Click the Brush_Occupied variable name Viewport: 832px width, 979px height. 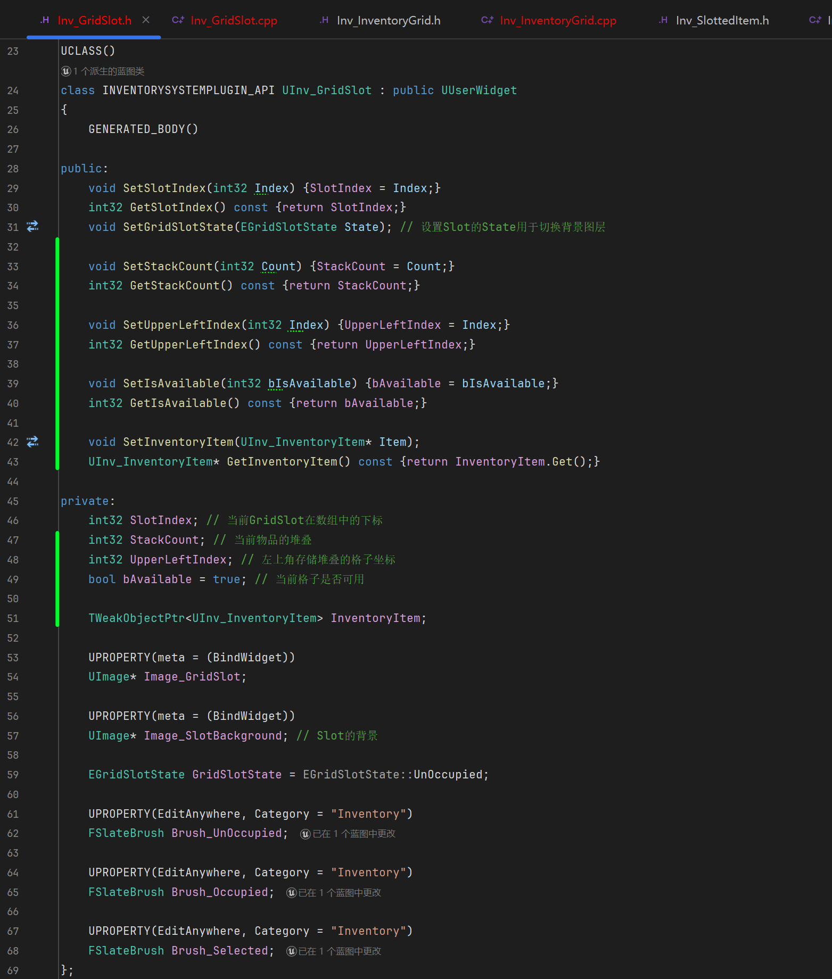220,892
